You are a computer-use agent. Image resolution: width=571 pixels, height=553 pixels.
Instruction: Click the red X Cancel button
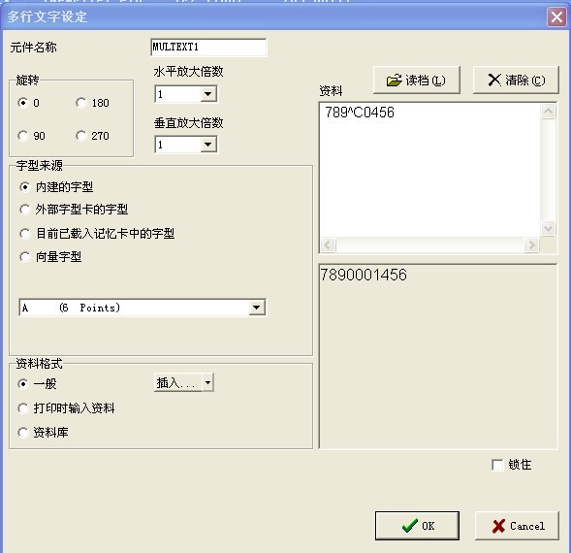coord(517,526)
